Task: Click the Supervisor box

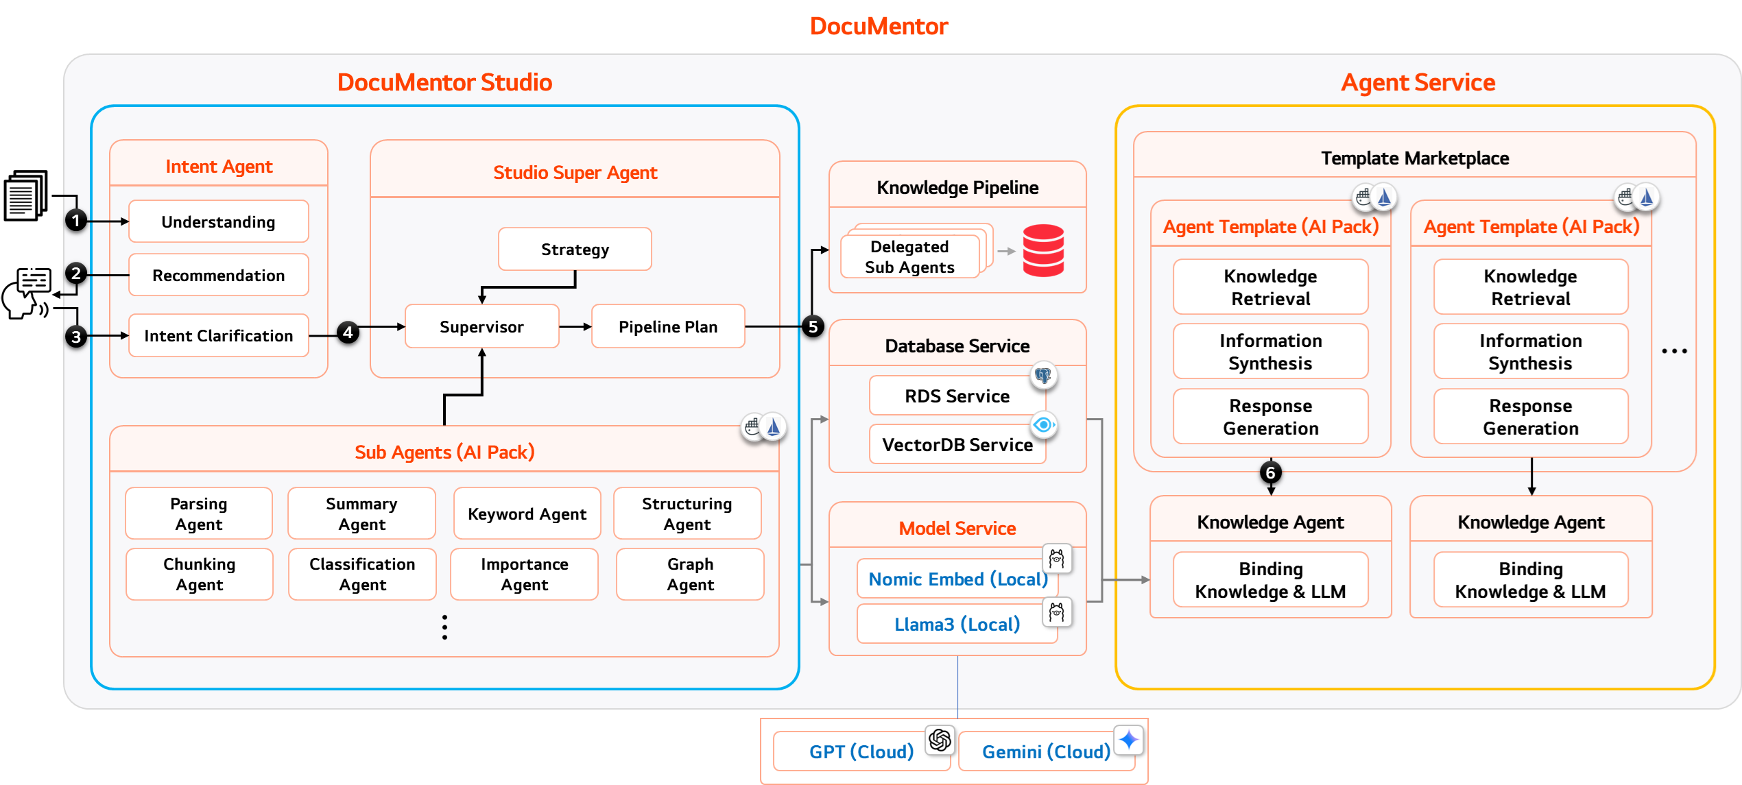Action: tap(481, 326)
